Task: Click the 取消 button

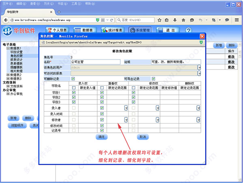Action: pos(143,137)
